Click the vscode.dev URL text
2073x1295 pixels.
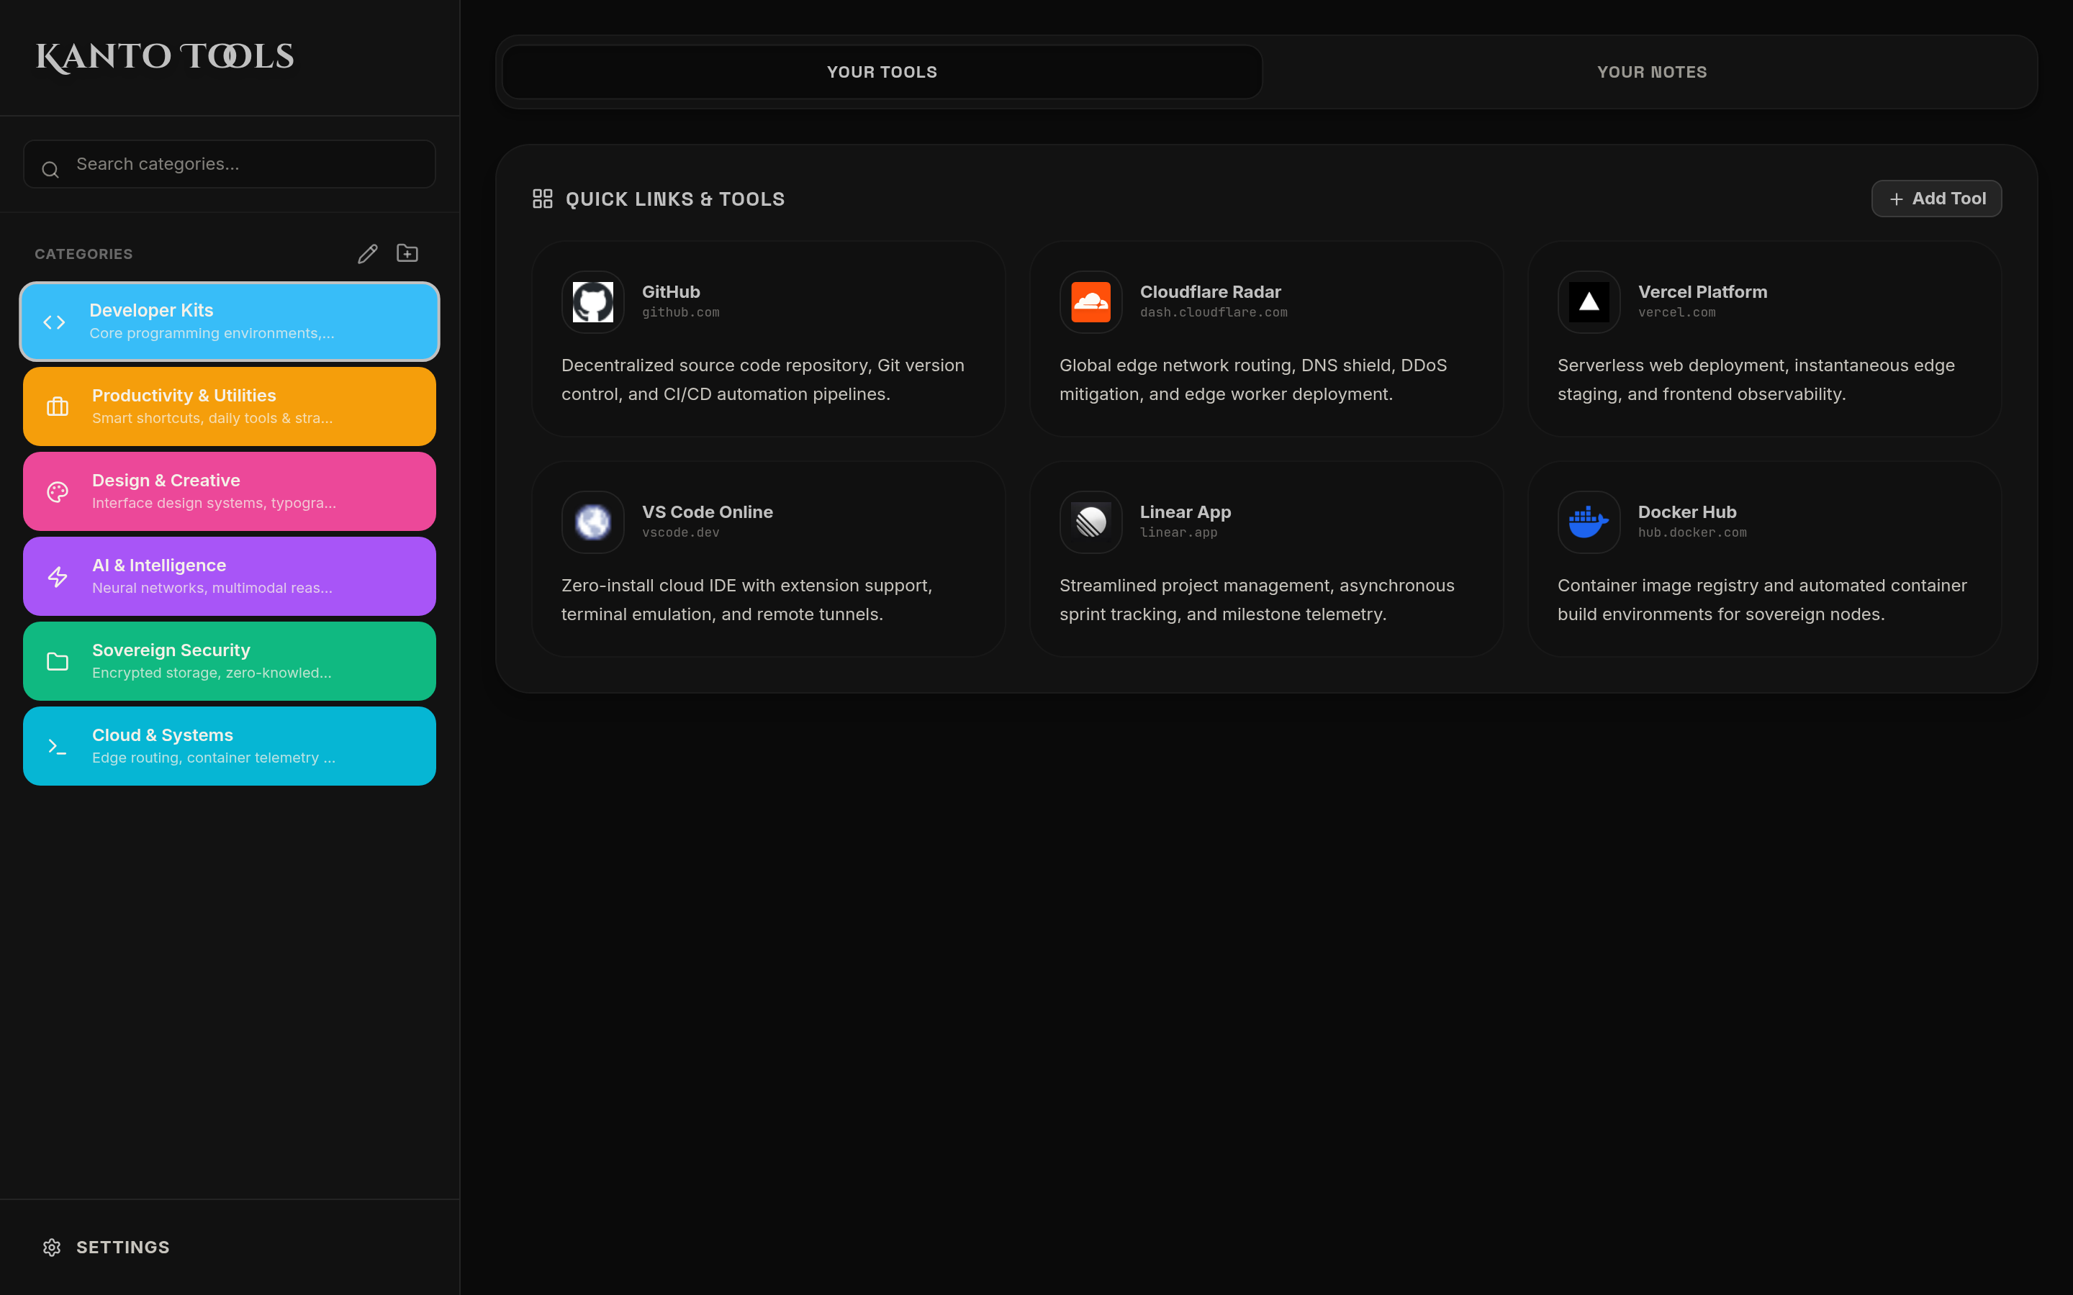pos(681,532)
